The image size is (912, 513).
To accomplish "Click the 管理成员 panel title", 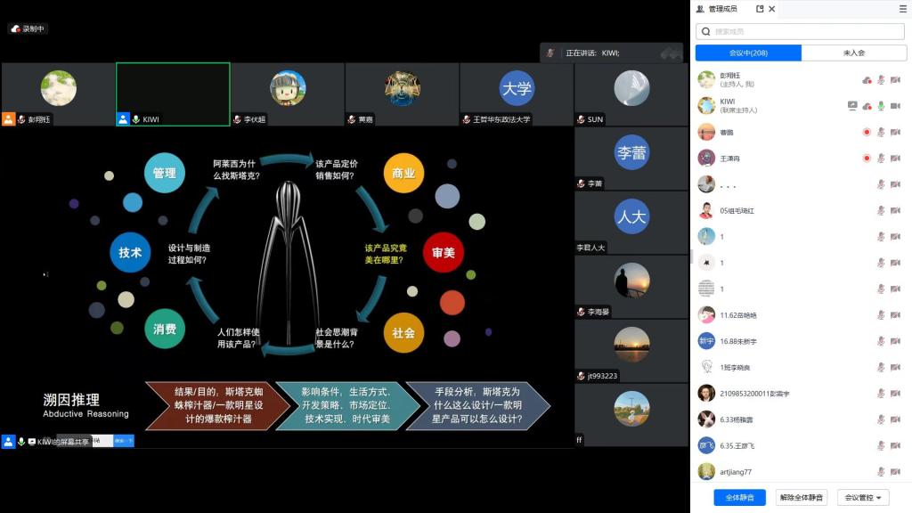I will (x=722, y=9).
